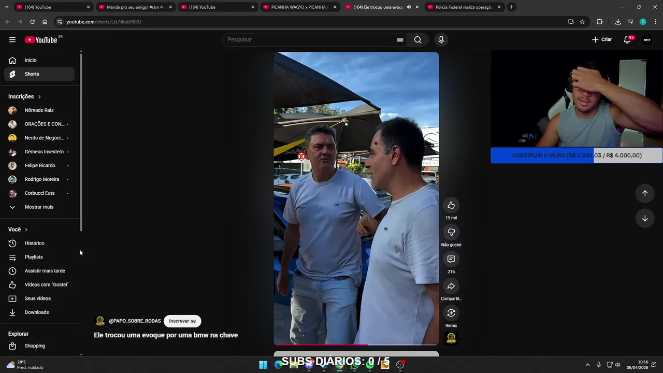The image size is (663, 373).
Task: Go to the next Short with down arrow
Action: click(x=645, y=218)
